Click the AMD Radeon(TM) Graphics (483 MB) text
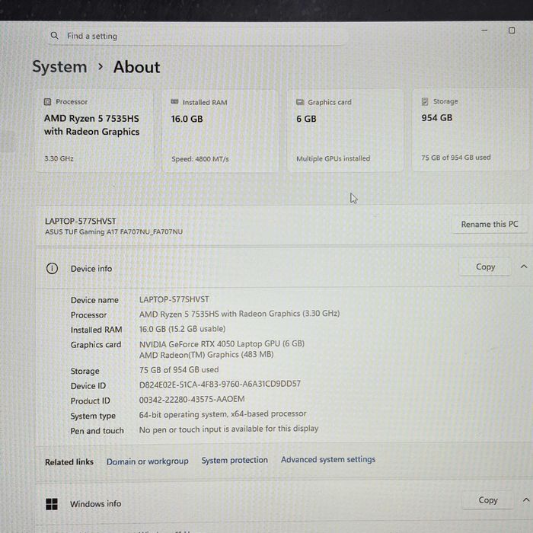 point(206,355)
